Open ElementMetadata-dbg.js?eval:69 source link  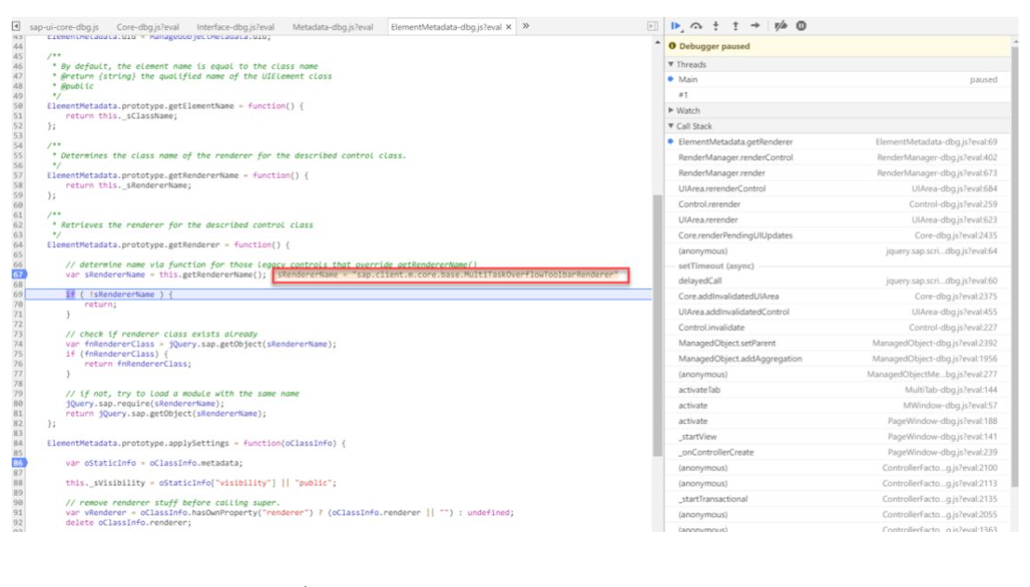(x=936, y=142)
